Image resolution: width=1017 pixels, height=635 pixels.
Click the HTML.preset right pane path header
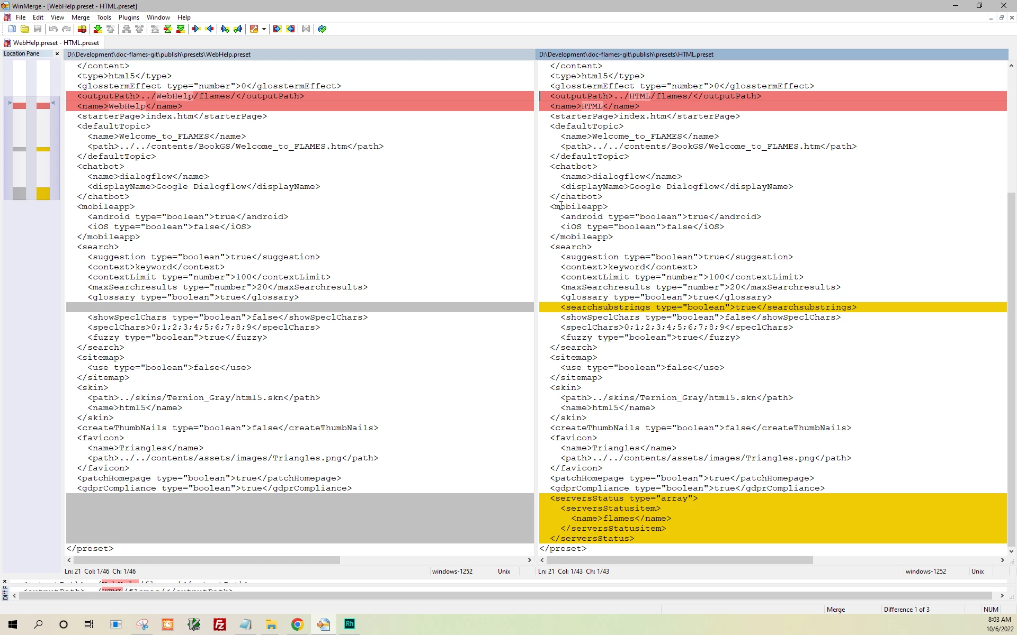tap(626, 55)
